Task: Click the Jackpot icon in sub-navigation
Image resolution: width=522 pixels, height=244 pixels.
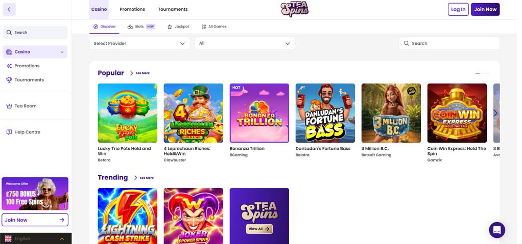Action: pyautogui.click(x=170, y=26)
